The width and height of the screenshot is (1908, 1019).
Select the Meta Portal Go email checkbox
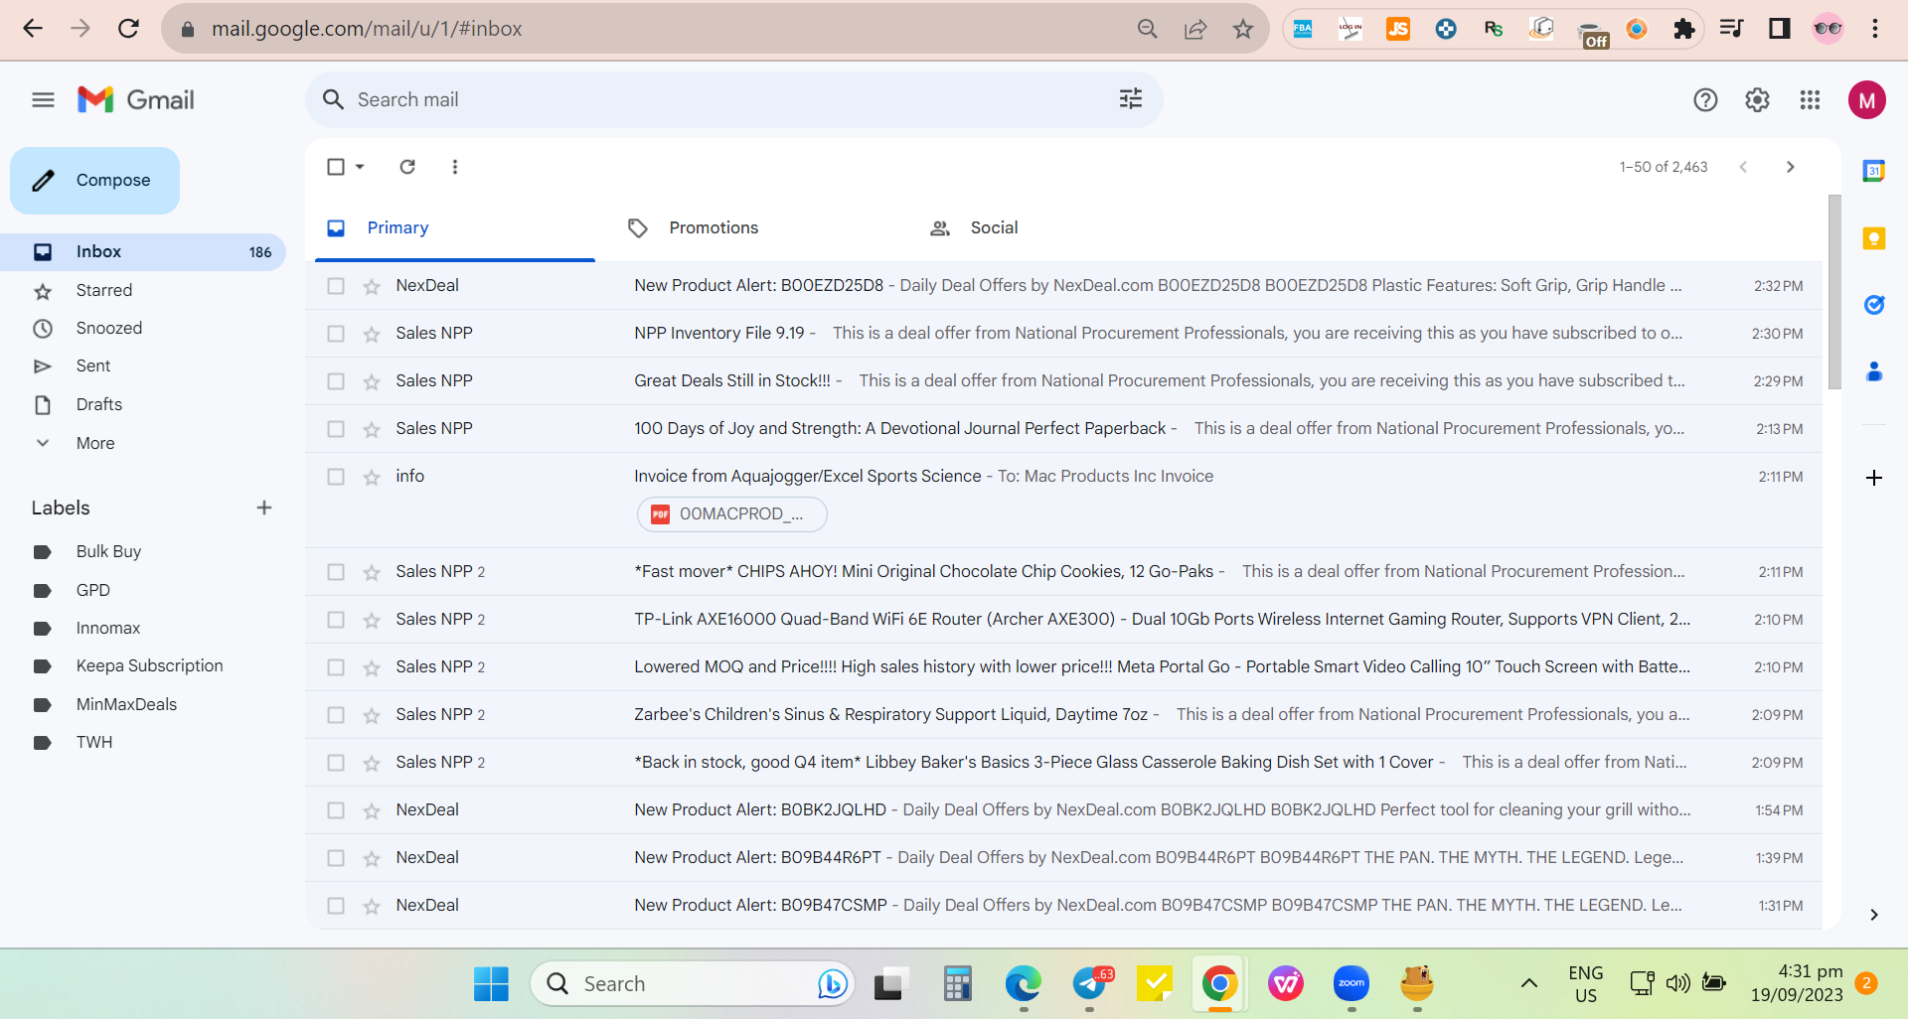(336, 667)
